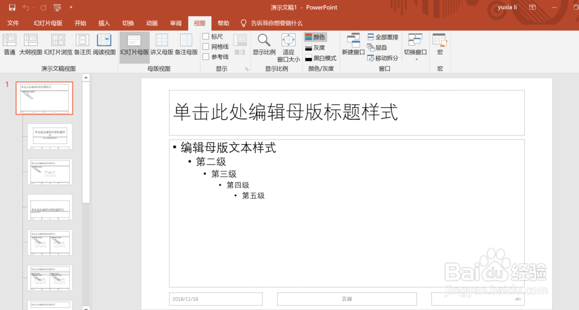Open 备注页 notes page view
Image resolution: width=579 pixels, height=310 pixels.
coord(82,45)
